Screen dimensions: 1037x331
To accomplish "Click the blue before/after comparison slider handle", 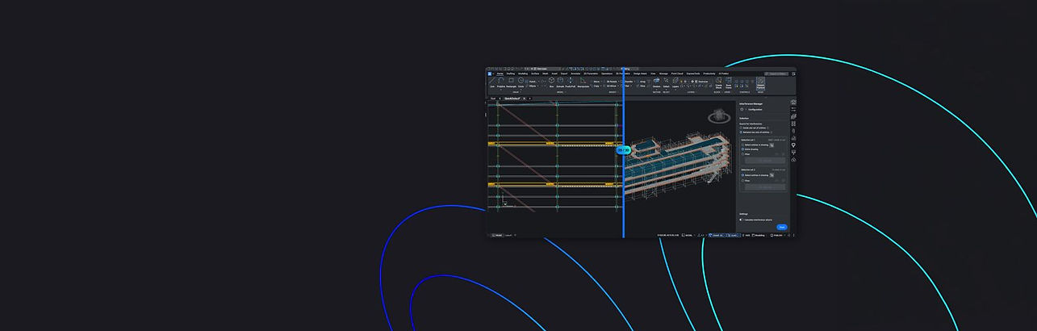I will point(623,150).
